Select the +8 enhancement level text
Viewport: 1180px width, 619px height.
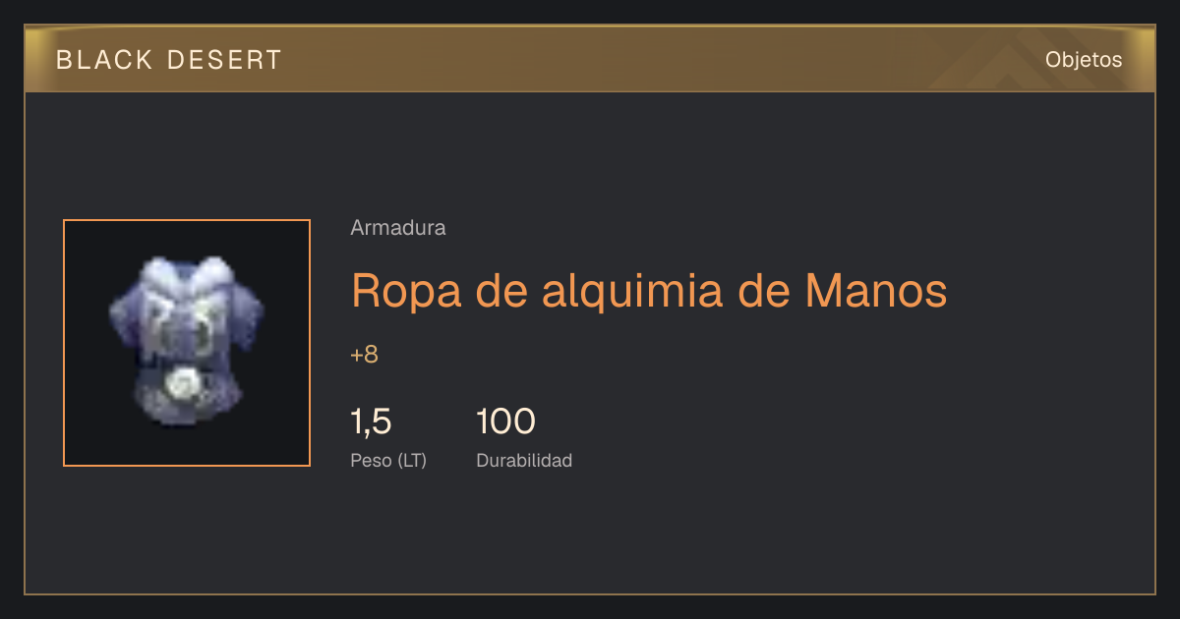(x=365, y=355)
